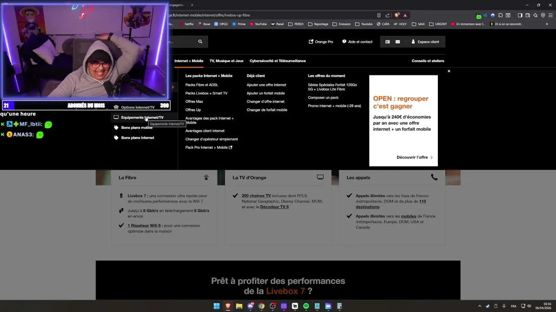Click Changer d'offre internet
Viewport: 556px width, 312px height.
tap(265, 101)
